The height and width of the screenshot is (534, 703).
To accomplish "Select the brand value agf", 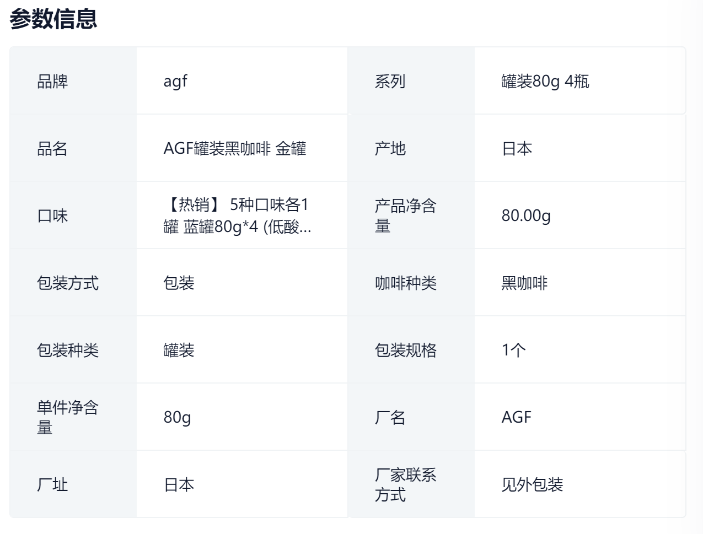I will tap(175, 82).
